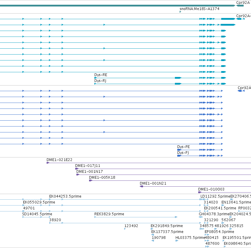251x248 pixels.
Task: Select the DME1-001N21 clone label
Action: coord(153,183)
